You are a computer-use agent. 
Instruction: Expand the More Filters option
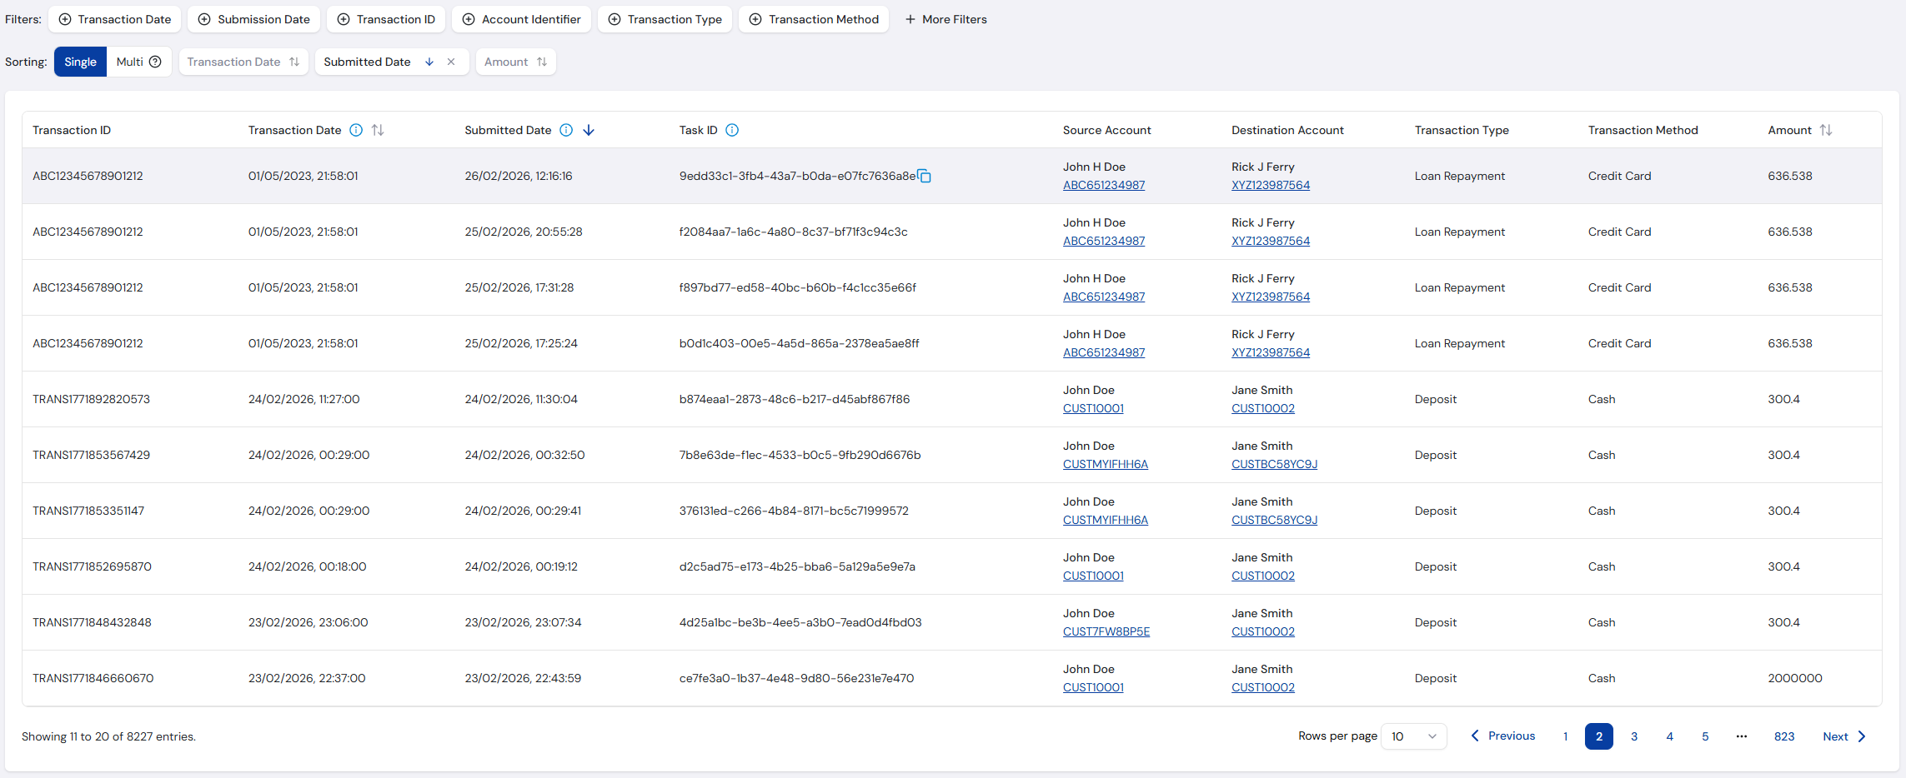[x=946, y=19]
